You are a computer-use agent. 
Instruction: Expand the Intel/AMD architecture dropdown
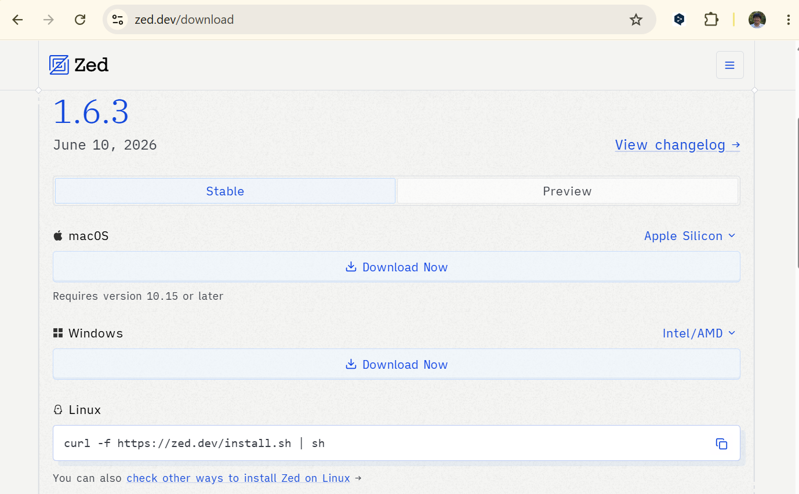point(699,333)
